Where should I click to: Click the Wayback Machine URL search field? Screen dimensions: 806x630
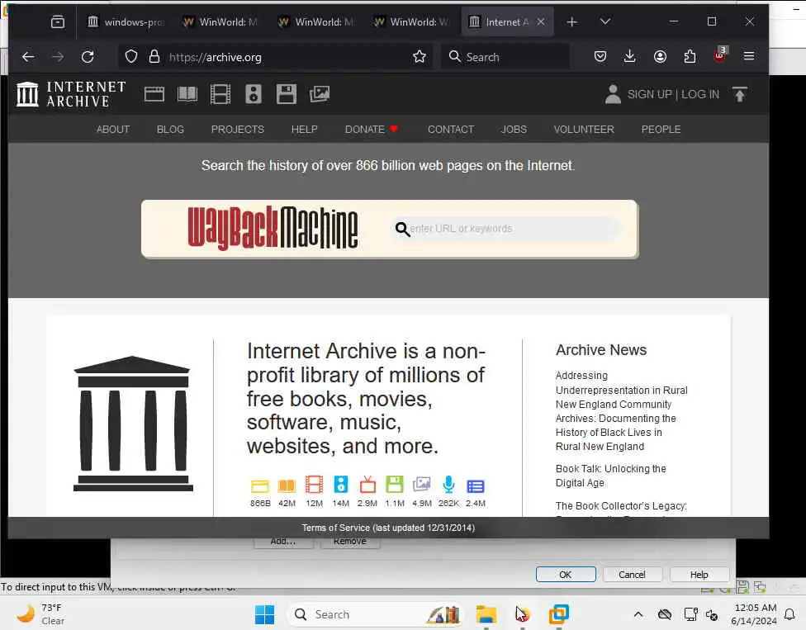pos(505,229)
